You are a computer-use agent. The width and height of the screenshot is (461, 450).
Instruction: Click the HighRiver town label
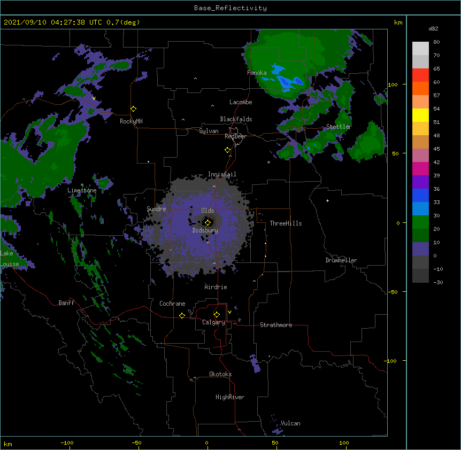point(230,397)
